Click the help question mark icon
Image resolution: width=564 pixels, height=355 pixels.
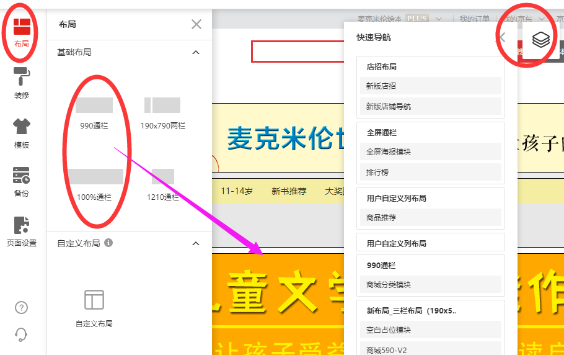21,307
